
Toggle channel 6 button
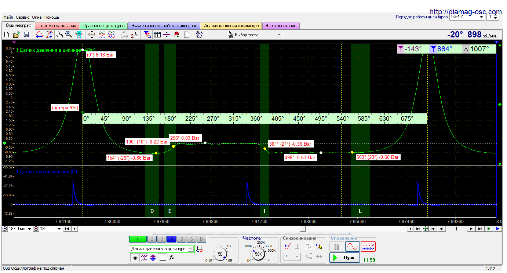(x=192, y=239)
